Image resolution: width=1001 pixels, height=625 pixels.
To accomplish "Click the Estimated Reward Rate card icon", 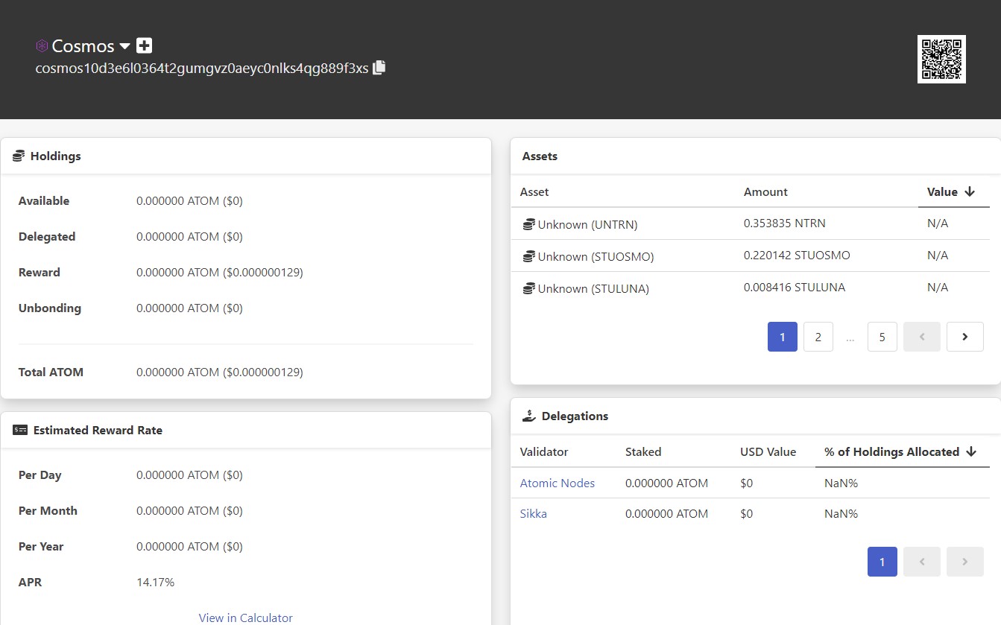I will [x=20, y=431].
